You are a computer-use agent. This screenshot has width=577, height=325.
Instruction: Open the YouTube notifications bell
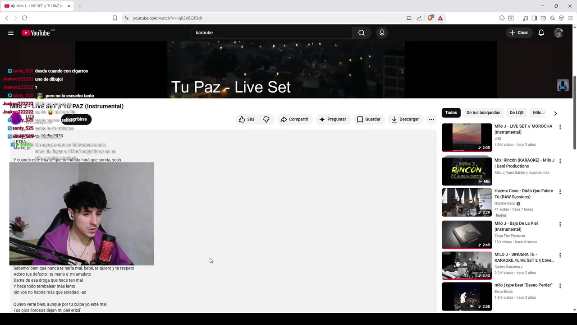pyautogui.click(x=541, y=32)
